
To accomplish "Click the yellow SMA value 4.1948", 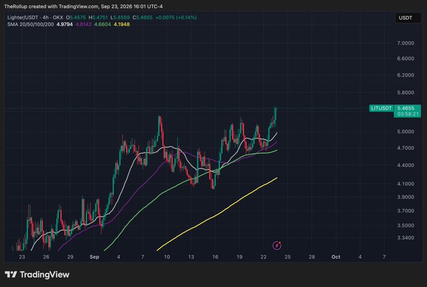I will pos(122,24).
